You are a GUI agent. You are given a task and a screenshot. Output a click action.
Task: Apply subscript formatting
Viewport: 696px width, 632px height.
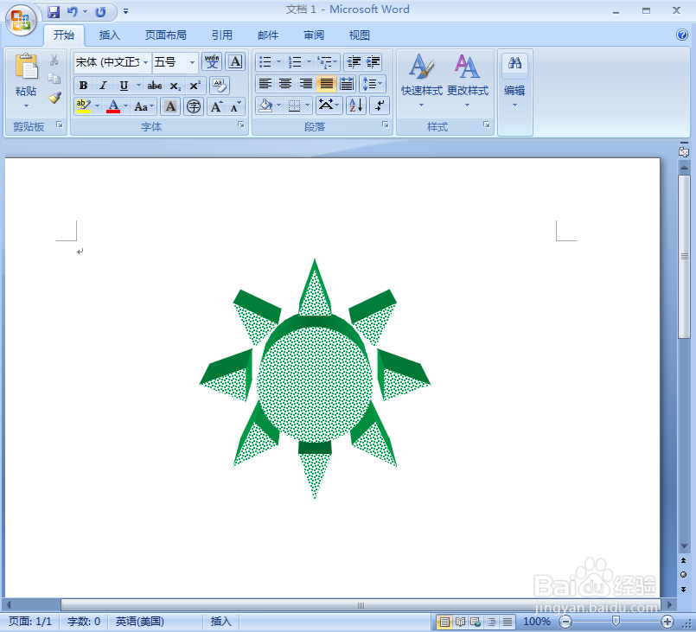point(176,86)
